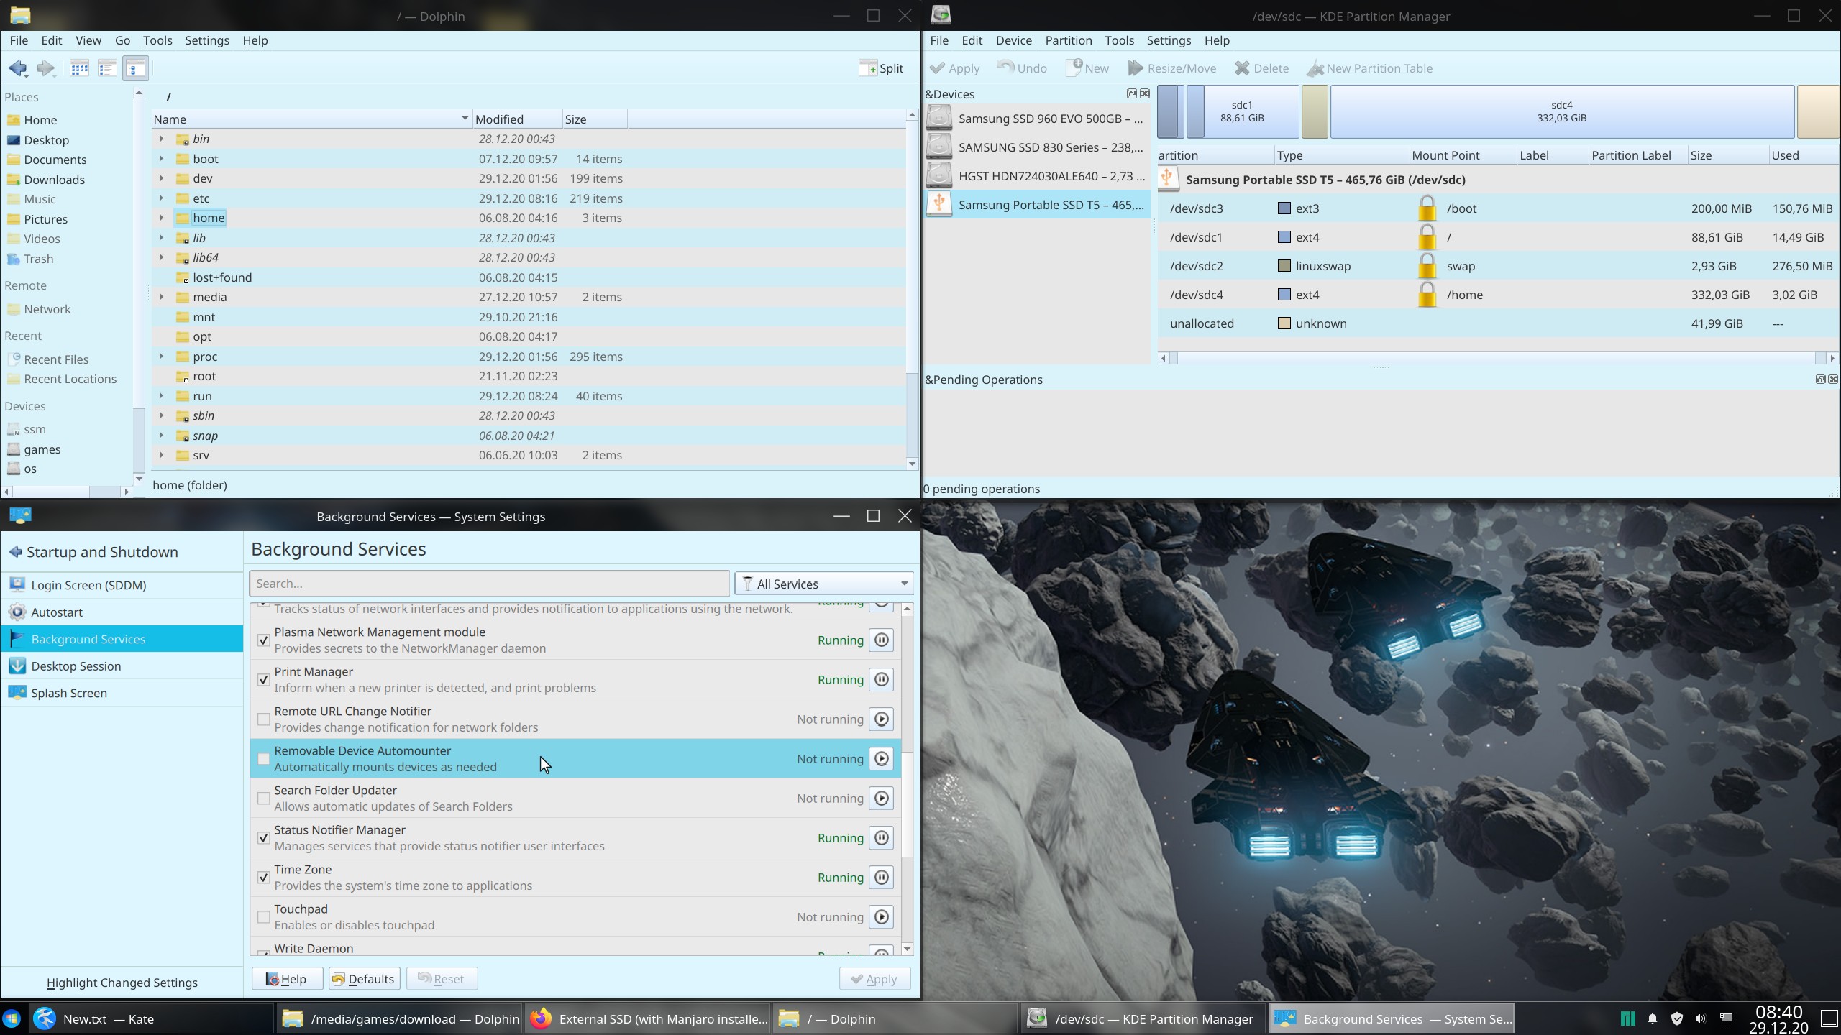Enable the Remote URL Change Notifier checkbox
The height and width of the screenshot is (1035, 1841).
click(263, 719)
